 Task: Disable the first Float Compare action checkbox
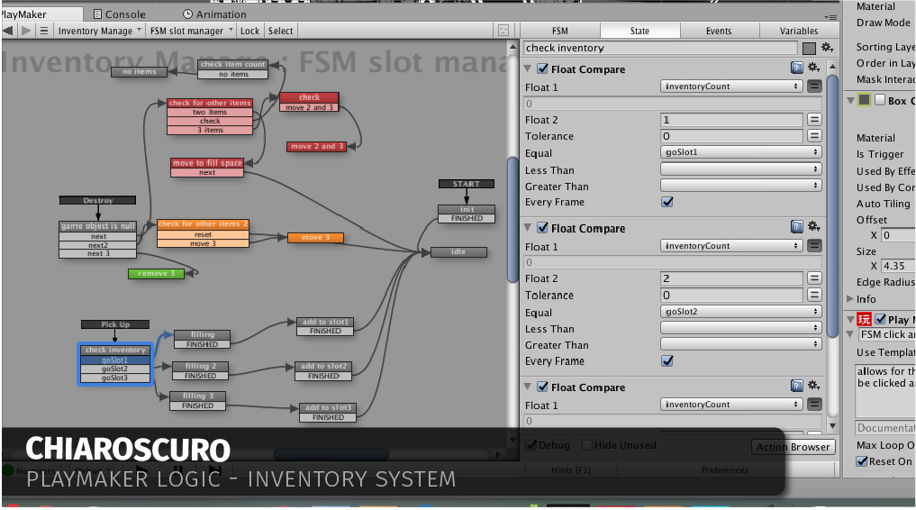coord(542,68)
